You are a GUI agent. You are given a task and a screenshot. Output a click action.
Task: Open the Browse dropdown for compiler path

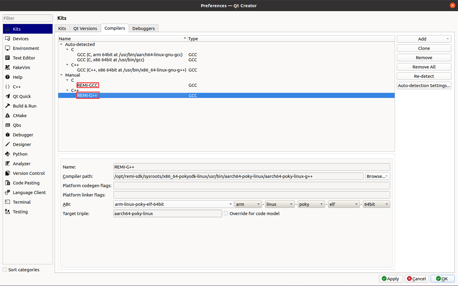[x=378, y=176]
